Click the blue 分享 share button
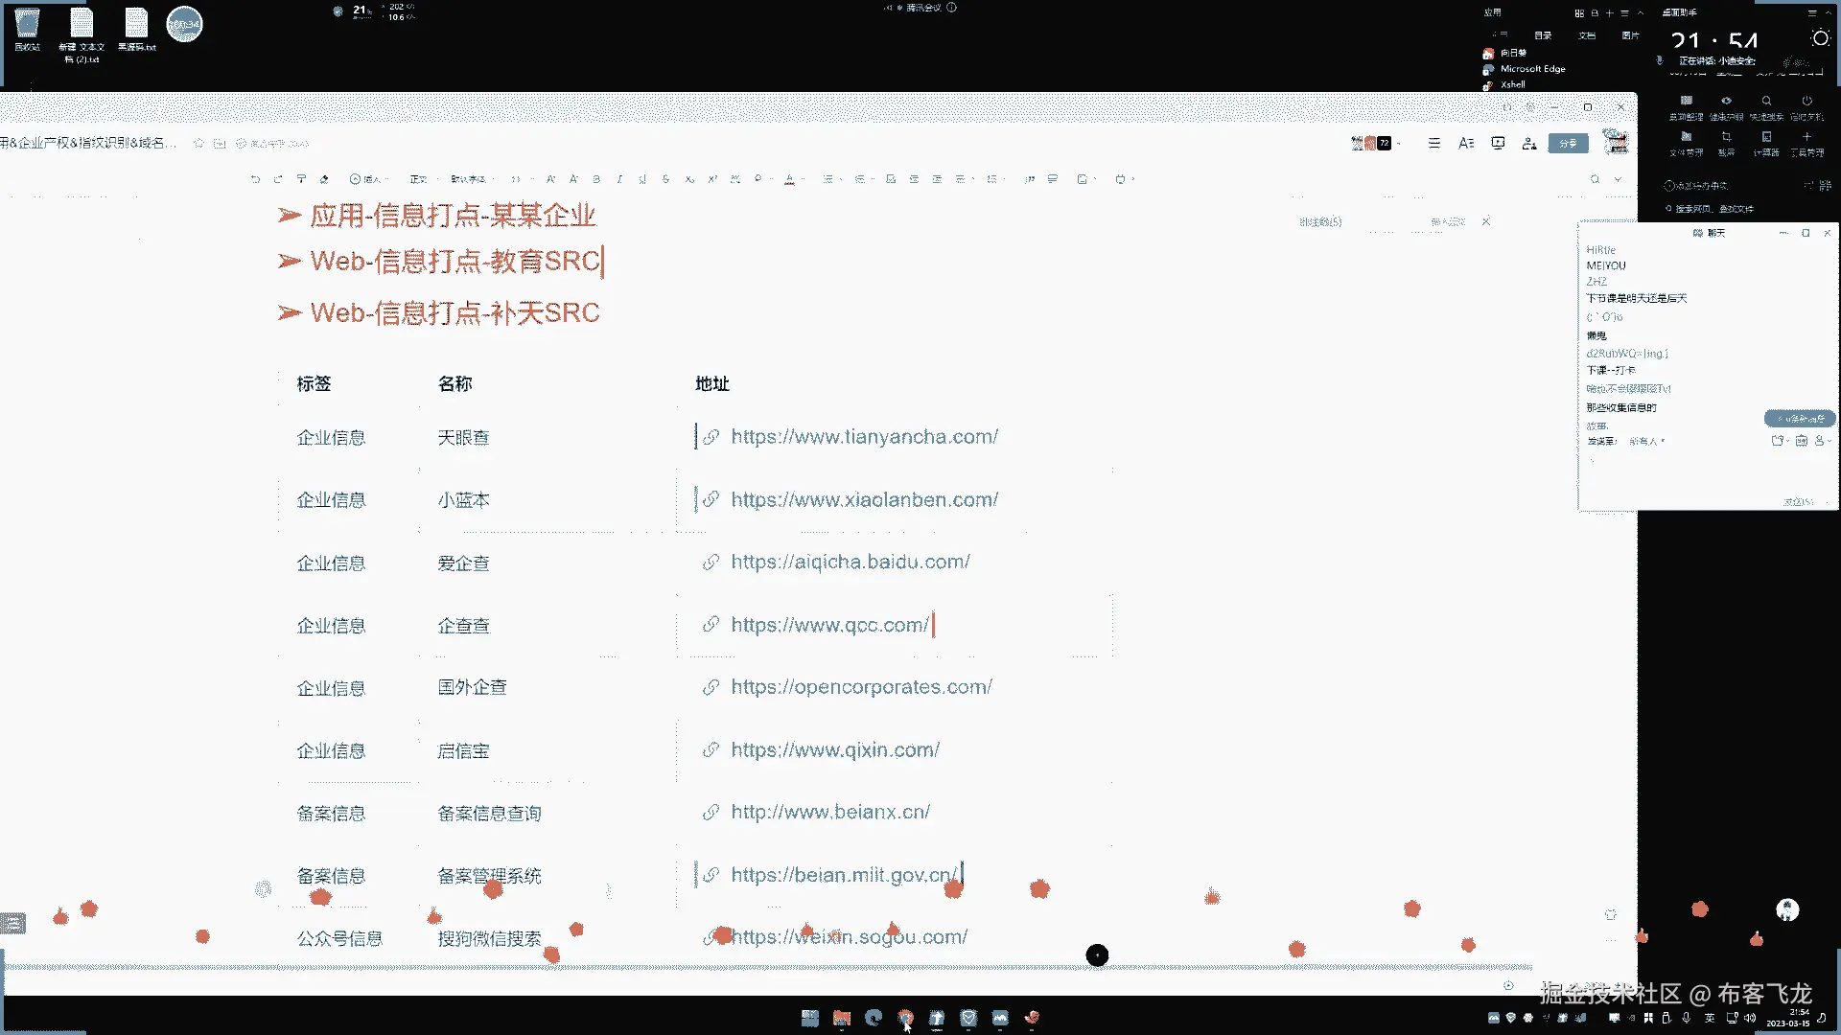Image resolution: width=1841 pixels, height=1035 pixels. point(1568,144)
